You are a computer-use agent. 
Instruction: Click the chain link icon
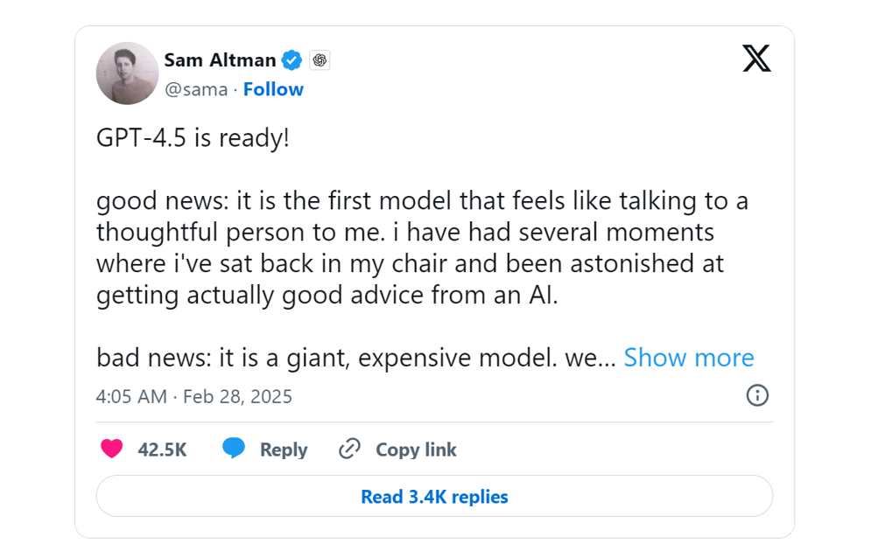click(349, 449)
